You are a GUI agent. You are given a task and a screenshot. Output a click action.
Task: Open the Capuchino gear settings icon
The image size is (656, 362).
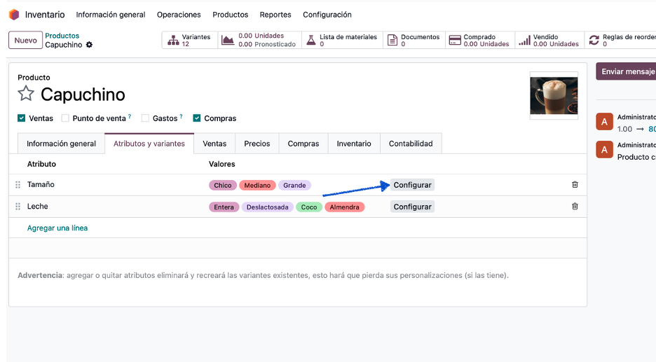[89, 45]
